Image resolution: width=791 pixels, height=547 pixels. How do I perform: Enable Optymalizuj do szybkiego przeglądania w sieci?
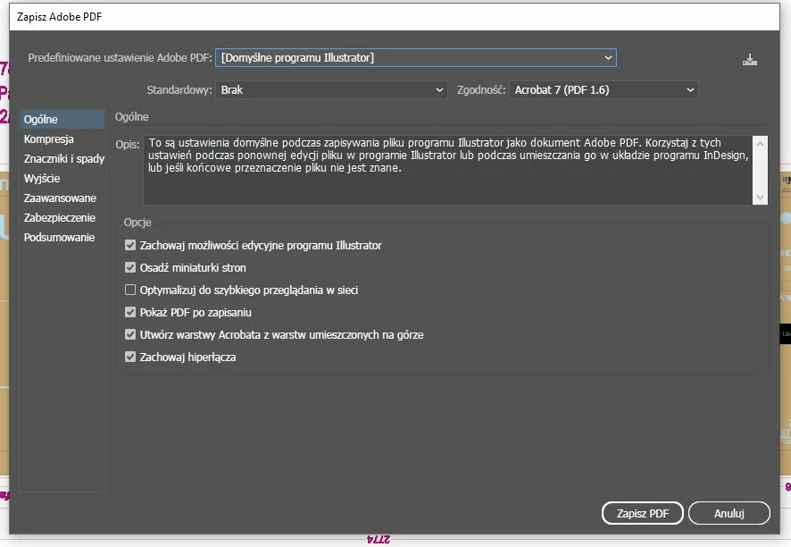point(130,290)
